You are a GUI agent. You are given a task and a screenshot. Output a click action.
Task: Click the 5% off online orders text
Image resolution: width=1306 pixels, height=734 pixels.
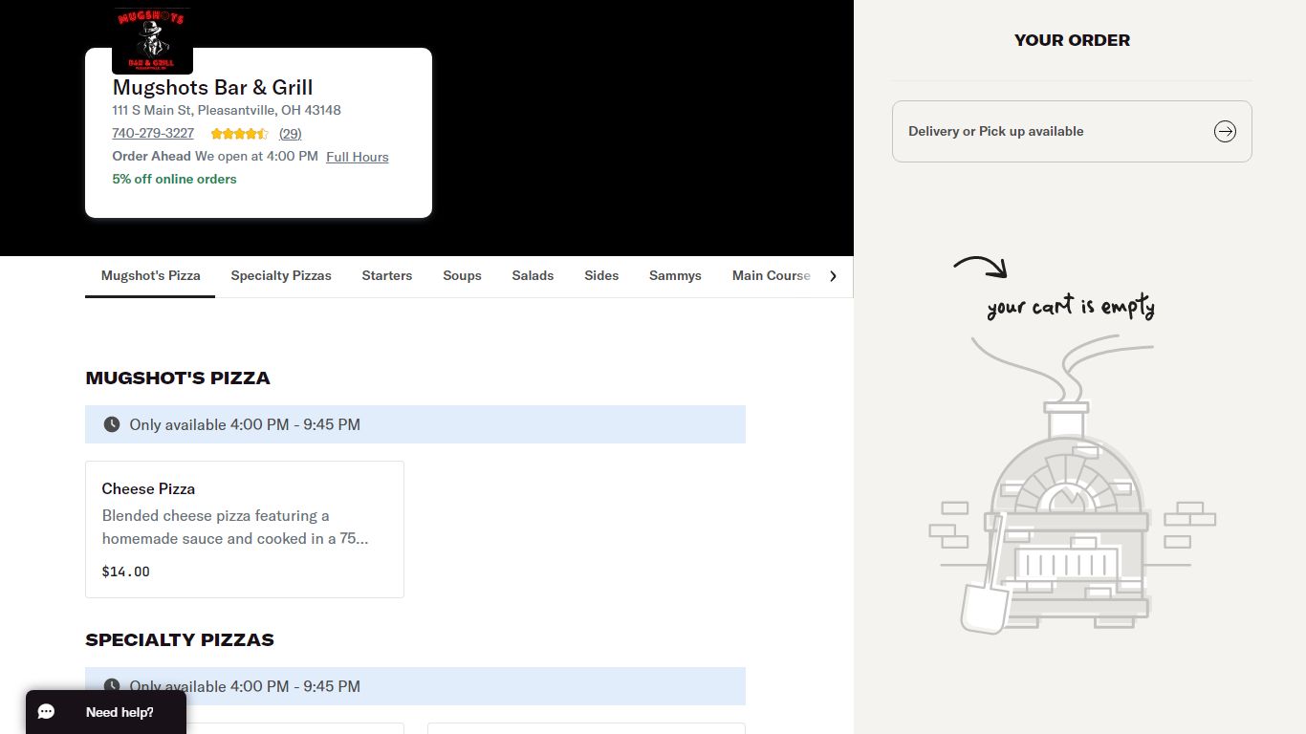click(174, 179)
